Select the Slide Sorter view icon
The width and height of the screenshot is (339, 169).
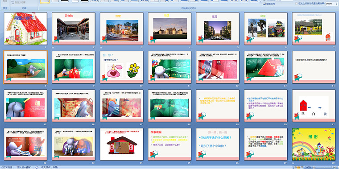click(x=299, y=168)
